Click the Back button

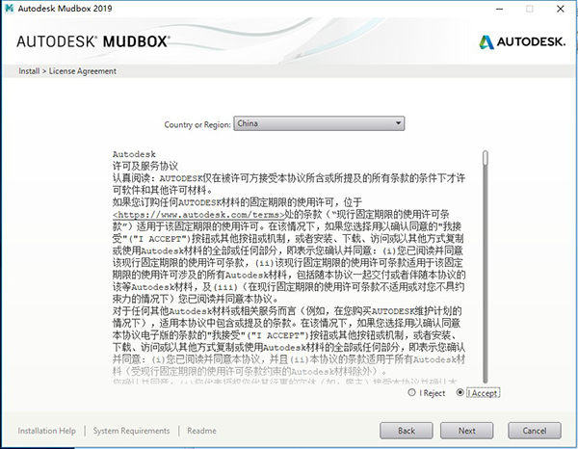[x=407, y=431]
